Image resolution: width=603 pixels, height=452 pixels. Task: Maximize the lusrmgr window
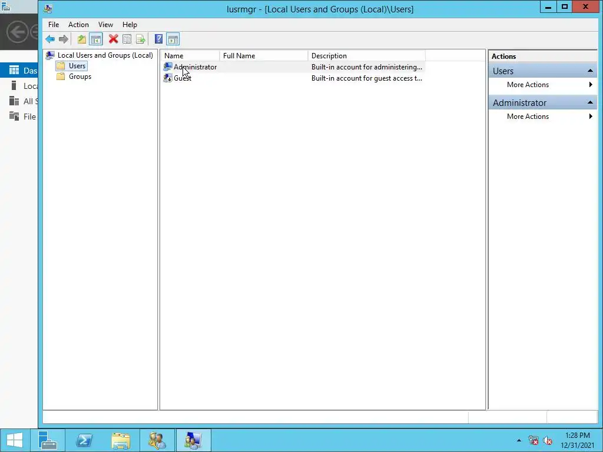565,7
